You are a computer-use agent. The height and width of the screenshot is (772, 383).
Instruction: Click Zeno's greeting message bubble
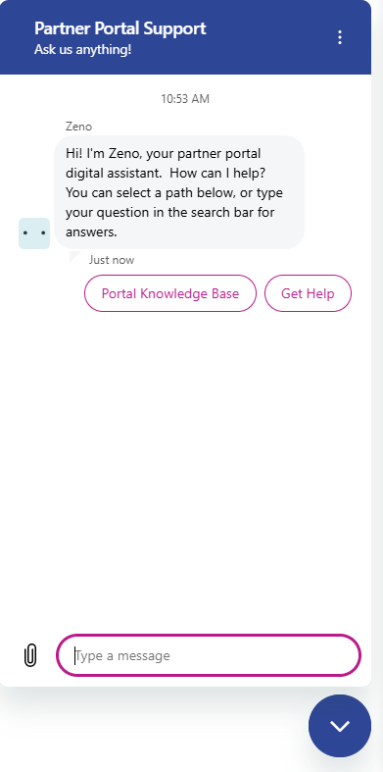point(179,192)
